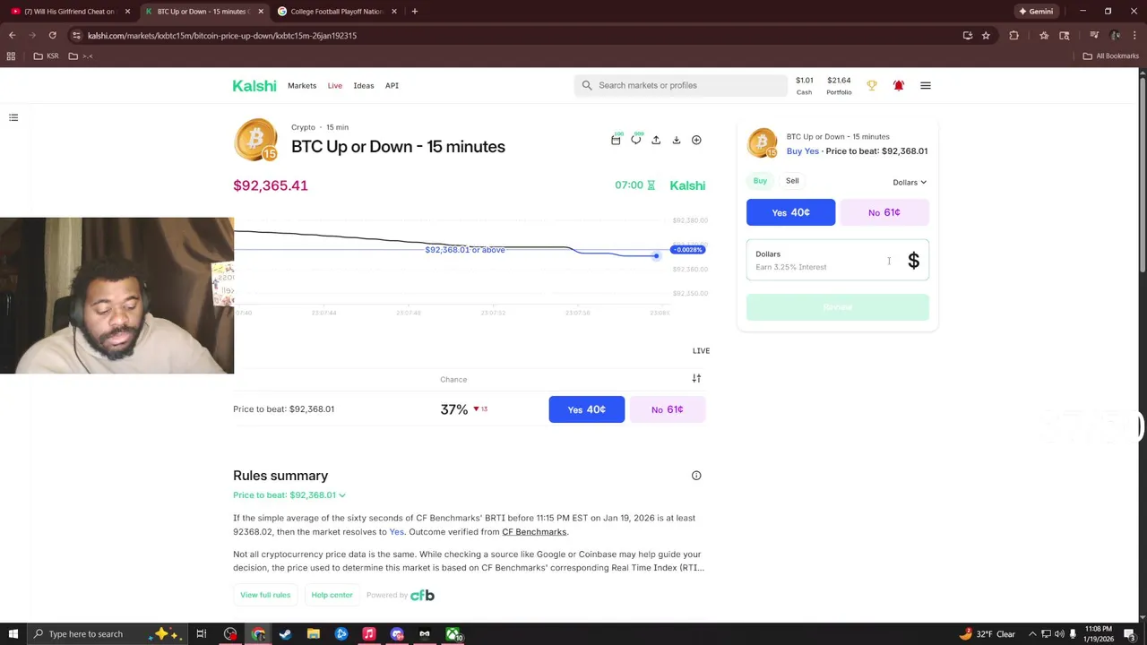The height and width of the screenshot is (645, 1147).
Task: Open the comments bubble icon with 909 badge
Action: click(636, 140)
